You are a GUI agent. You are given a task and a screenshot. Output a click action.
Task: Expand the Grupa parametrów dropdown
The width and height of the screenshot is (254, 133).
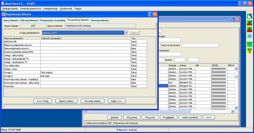[x=126, y=33]
